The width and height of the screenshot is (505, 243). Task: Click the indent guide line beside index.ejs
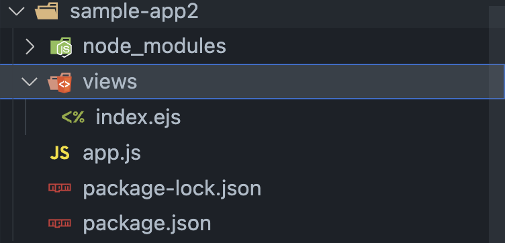26,117
